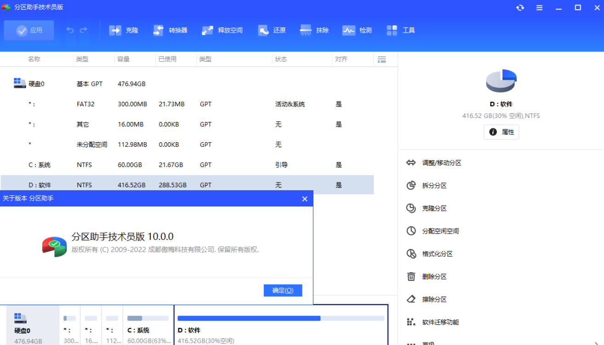The height and width of the screenshot is (345, 604).
Task: Open the Converter (转换器) tool
Action: point(170,30)
